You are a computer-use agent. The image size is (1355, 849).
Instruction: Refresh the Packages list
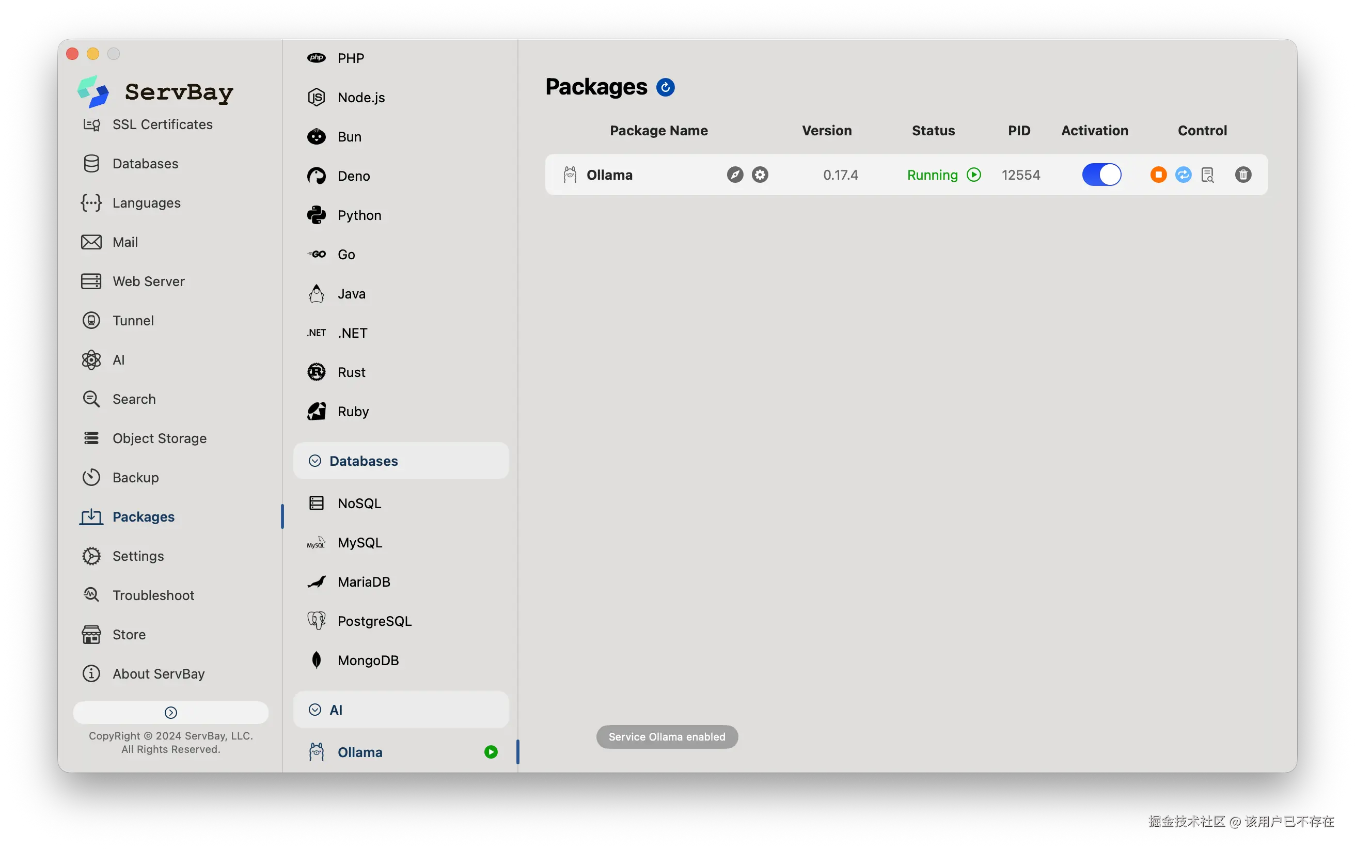665,88
